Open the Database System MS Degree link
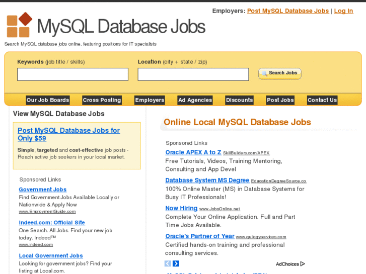This screenshot has height=274, width=366. click(x=207, y=180)
